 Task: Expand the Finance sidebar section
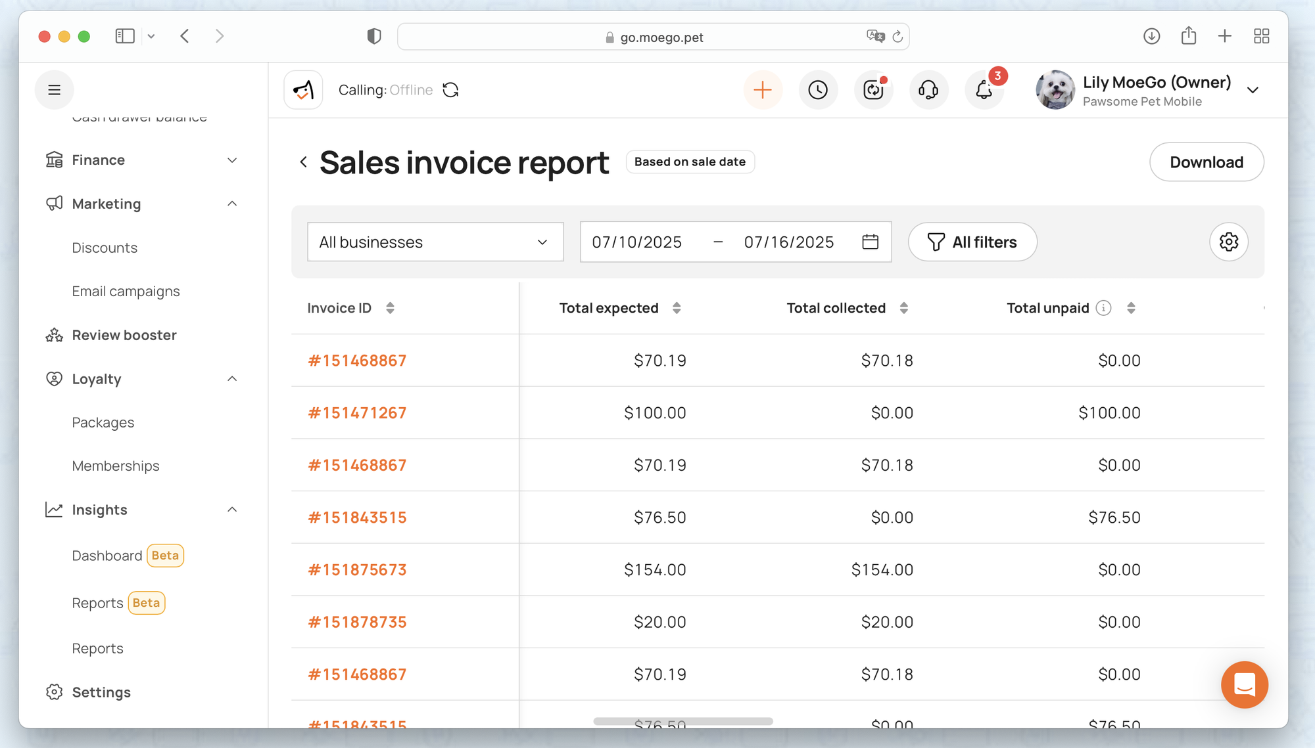232,160
